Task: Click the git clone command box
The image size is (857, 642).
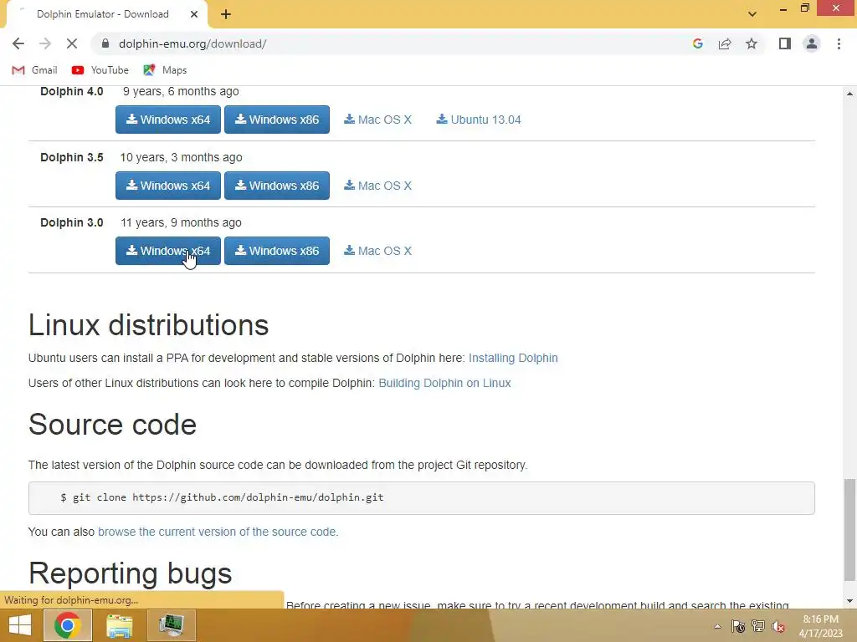Action: (x=422, y=498)
